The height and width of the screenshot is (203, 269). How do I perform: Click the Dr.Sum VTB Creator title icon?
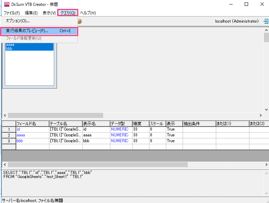[7, 4]
